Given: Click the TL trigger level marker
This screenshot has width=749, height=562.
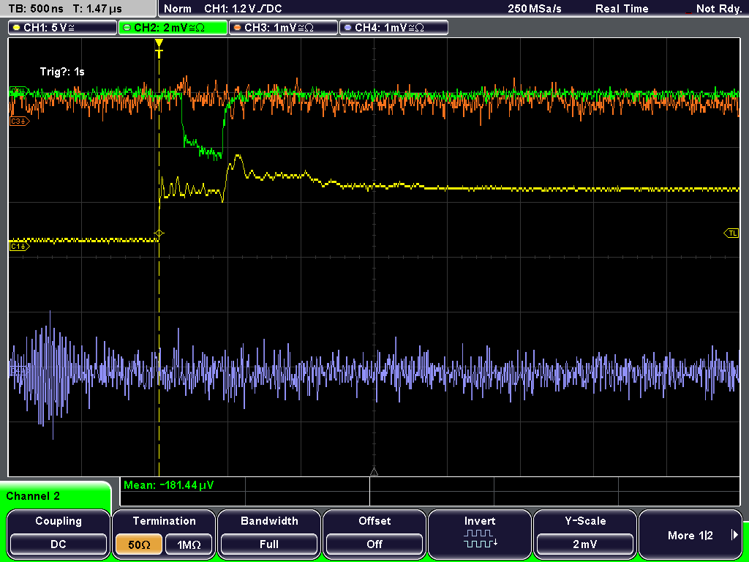Looking at the screenshot, I should [x=731, y=233].
